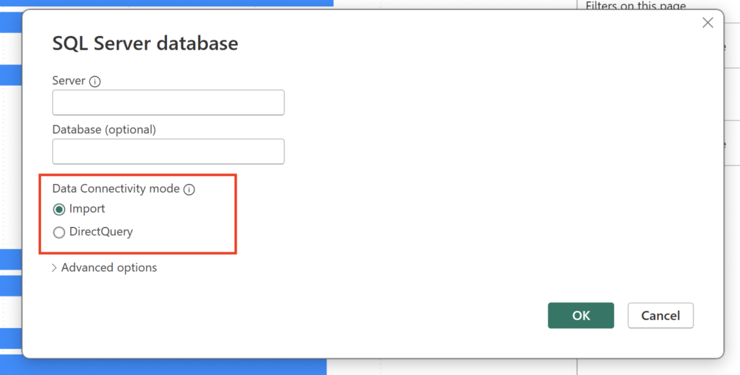Click the info icon next to Server
The image size is (740, 375).
tap(95, 81)
